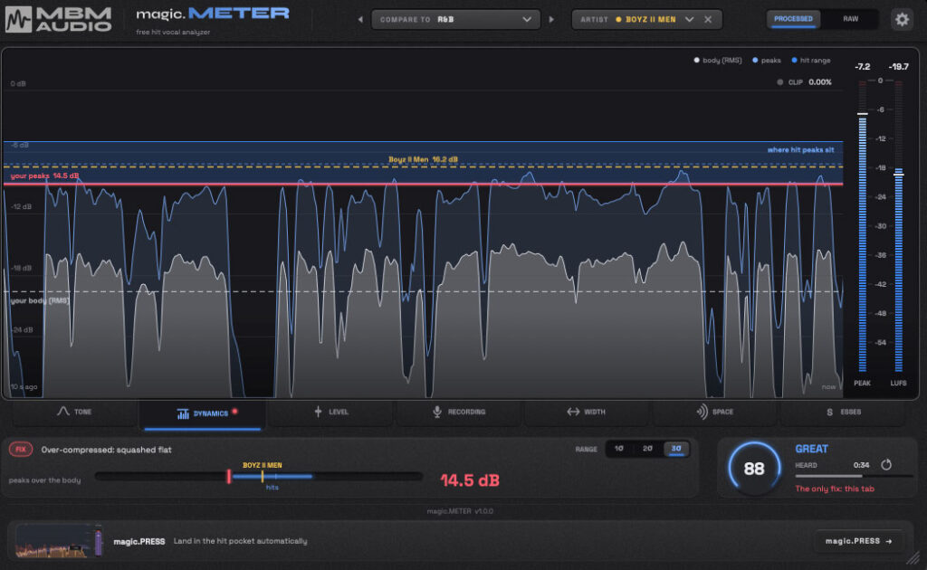Clear the Boyz II Men artist selection

click(x=708, y=20)
